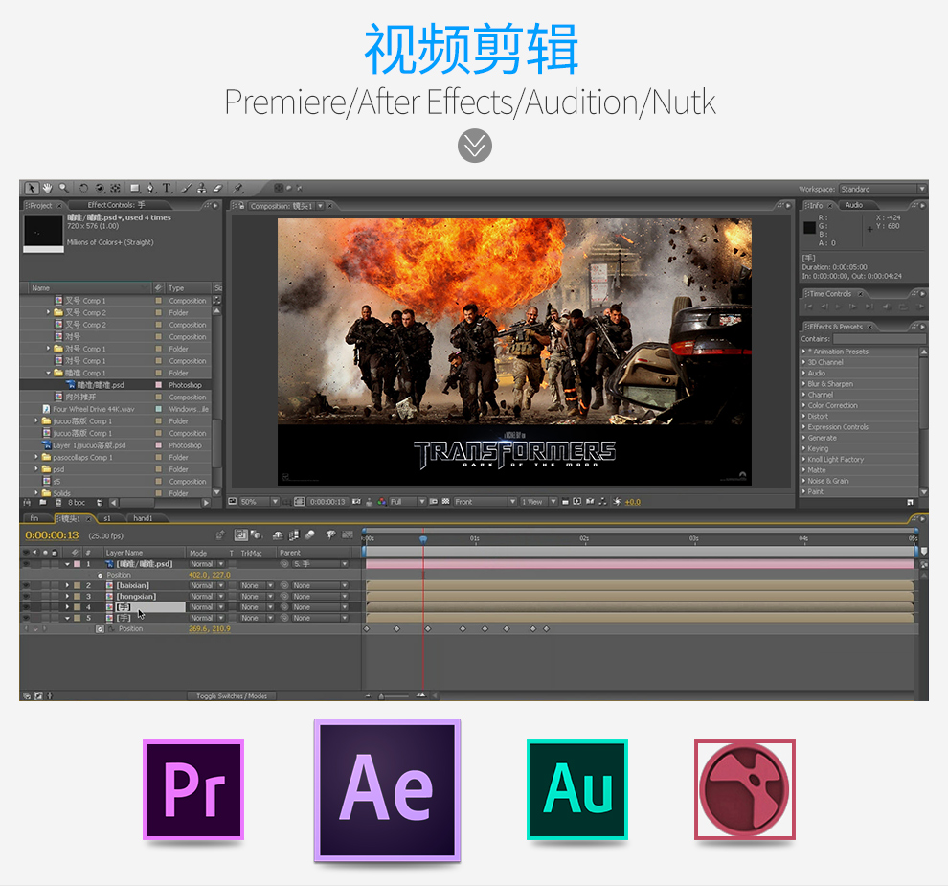Screen dimensions: 948x886
Task: Click the Draft 3D icon in timeline
Action: coord(257,534)
